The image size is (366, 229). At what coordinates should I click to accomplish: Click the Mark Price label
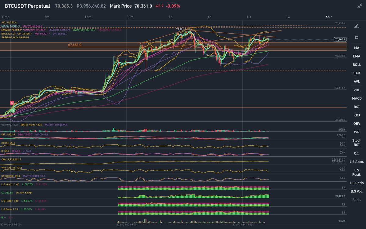(121, 6)
